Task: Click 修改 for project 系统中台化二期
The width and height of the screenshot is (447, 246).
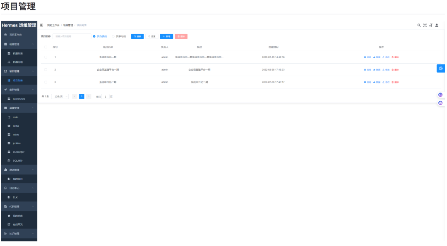Action: tap(386, 82)
